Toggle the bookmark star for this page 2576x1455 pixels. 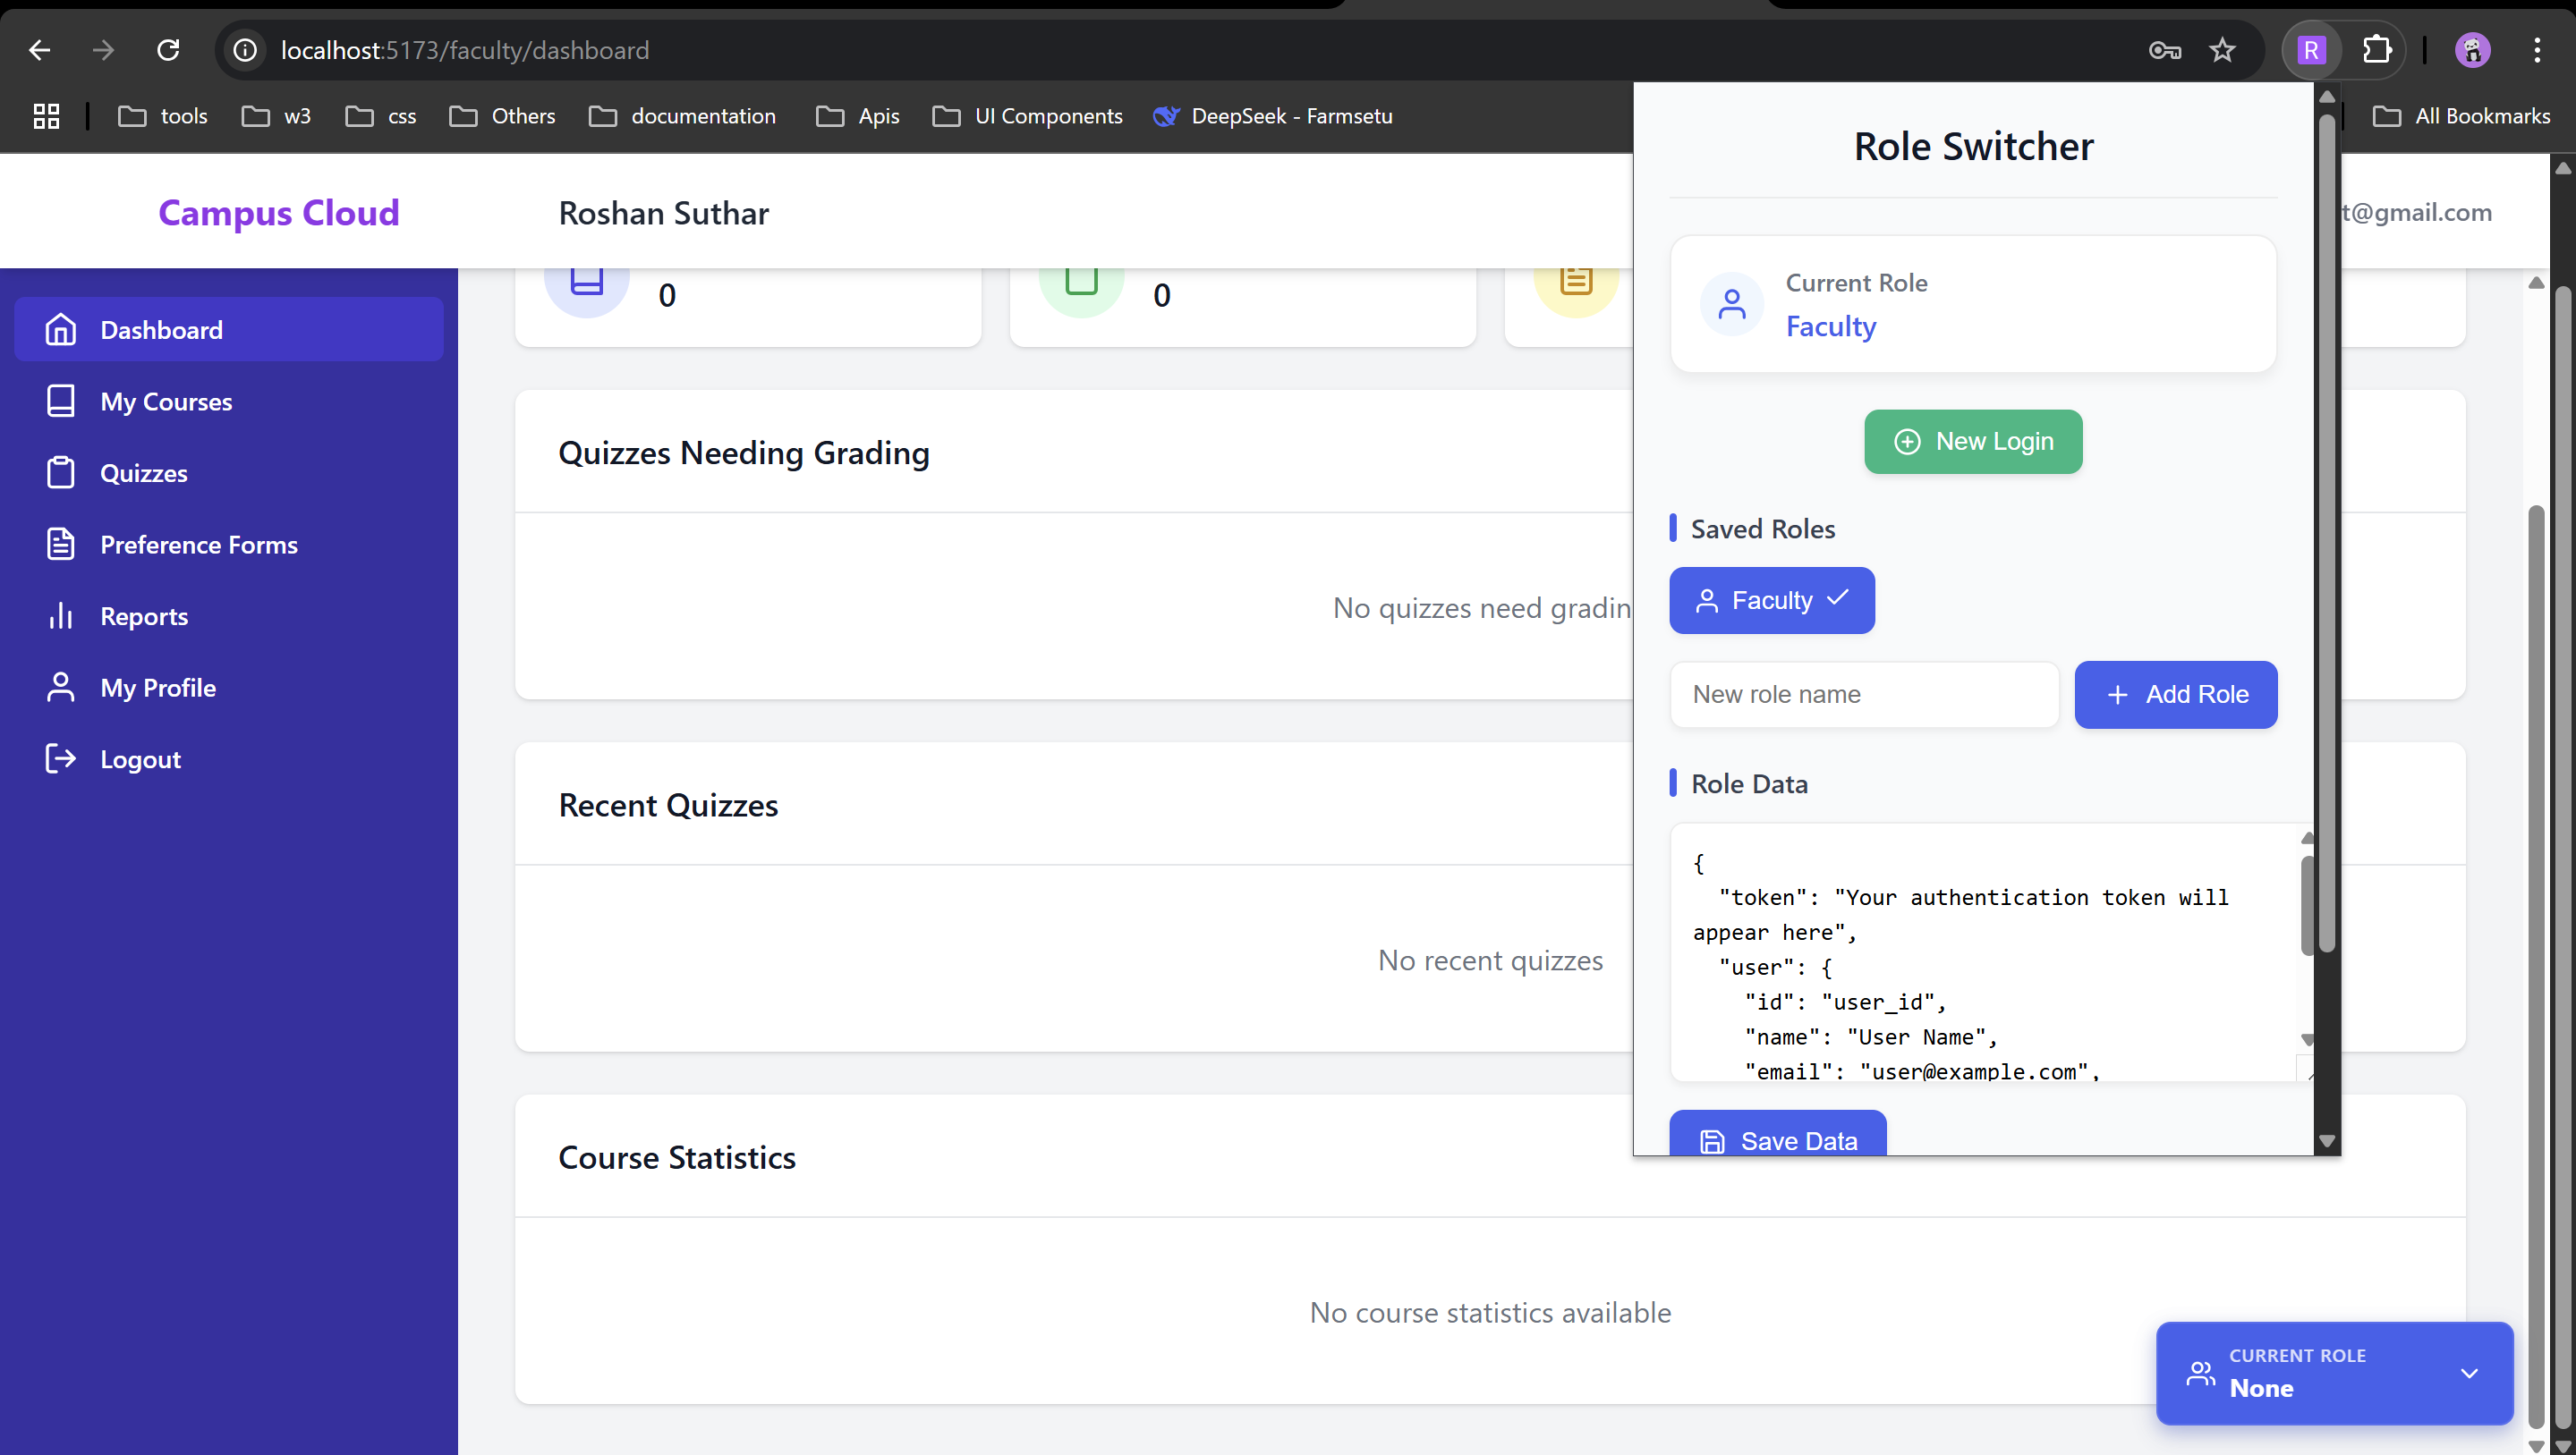coord(2222,50)
